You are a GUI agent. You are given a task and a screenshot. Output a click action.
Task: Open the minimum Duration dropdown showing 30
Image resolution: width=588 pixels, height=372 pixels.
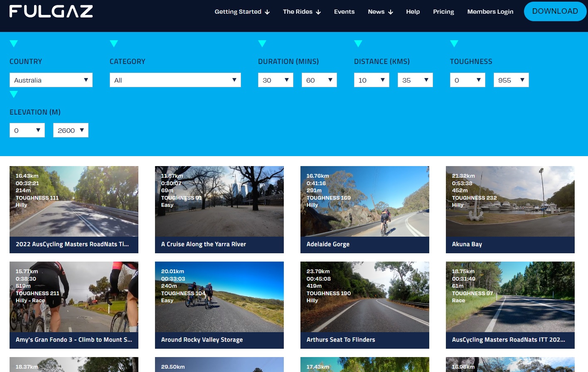click(275, 80)
